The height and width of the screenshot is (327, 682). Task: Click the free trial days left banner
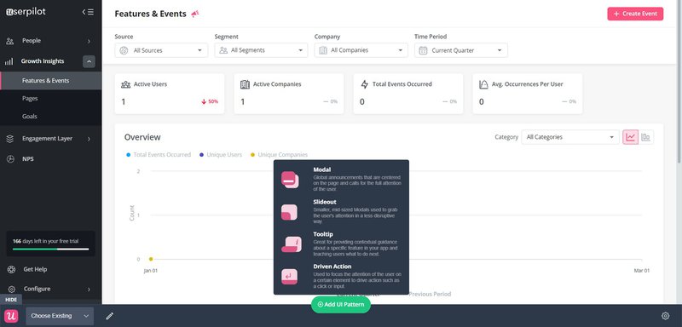coord(50,244)
